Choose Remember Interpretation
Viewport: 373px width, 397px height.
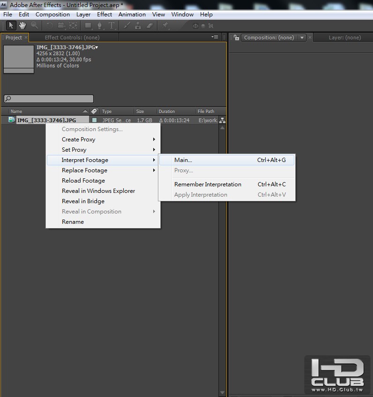pyautogui.click(x=227, y=184)
